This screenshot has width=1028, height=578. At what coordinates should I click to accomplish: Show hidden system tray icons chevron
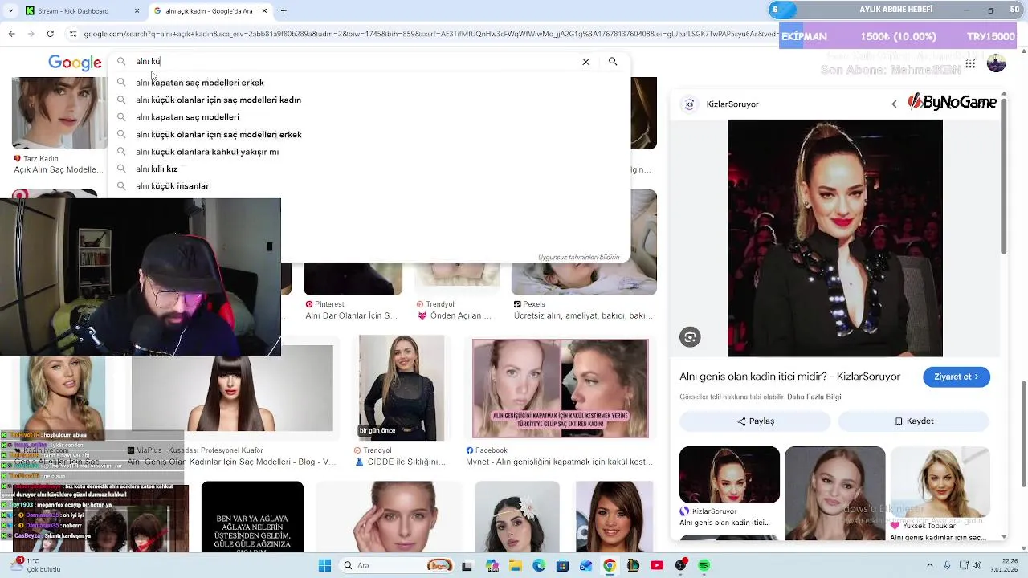click(930, 565)
